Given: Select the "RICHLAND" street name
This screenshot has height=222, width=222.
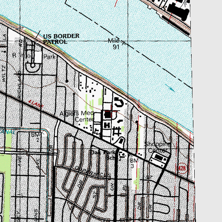Looking at the screenshot, I should [x=19, y=85].
